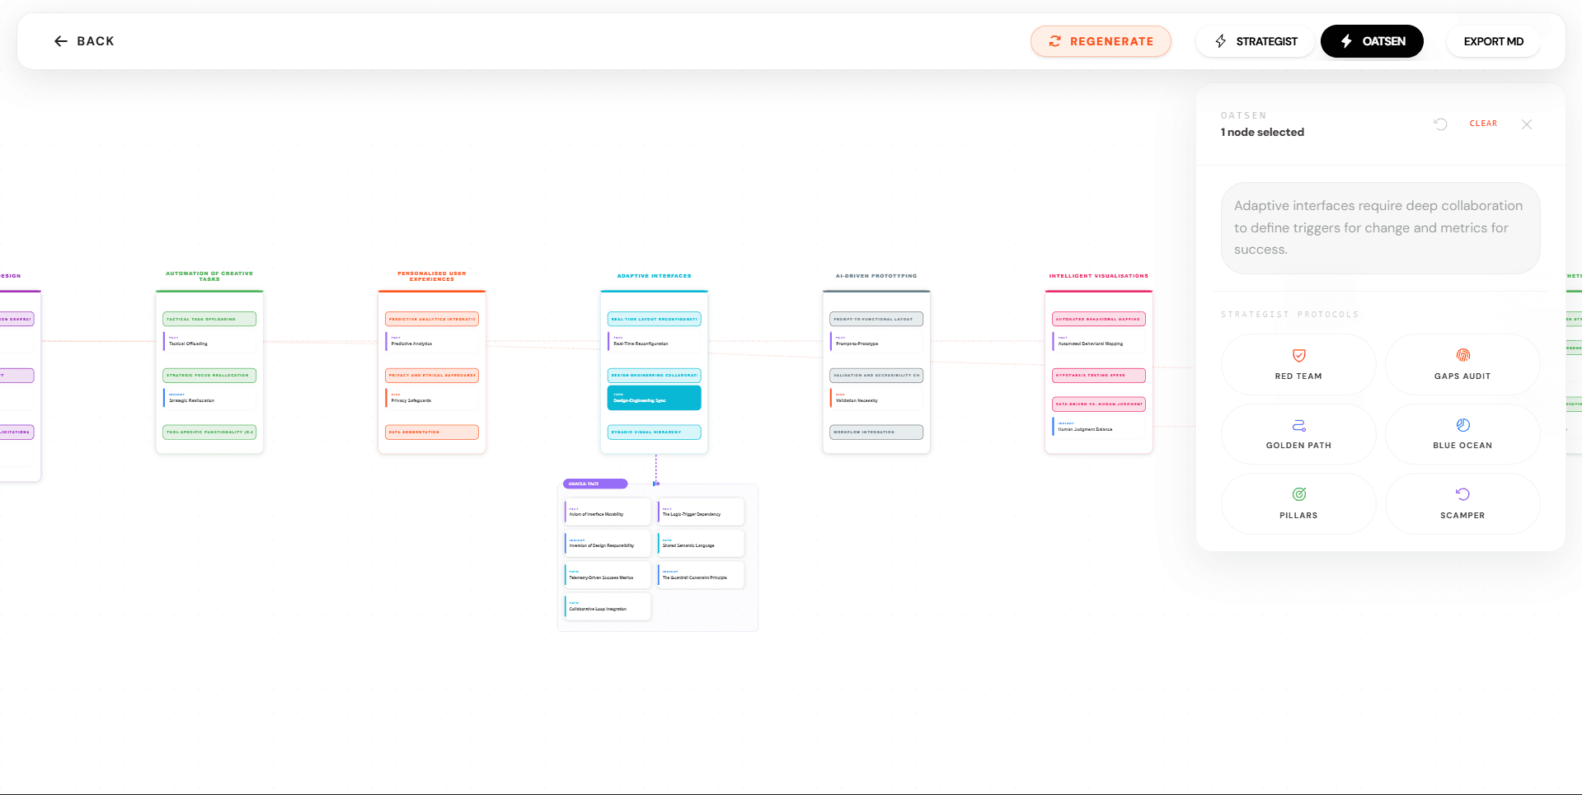Screen dimensions: 1582x795
Task: Apply the Scamper protocol icon
Action: (1462, 493)
